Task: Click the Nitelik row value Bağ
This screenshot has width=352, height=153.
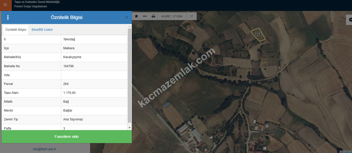Action: tap(66, 102)
